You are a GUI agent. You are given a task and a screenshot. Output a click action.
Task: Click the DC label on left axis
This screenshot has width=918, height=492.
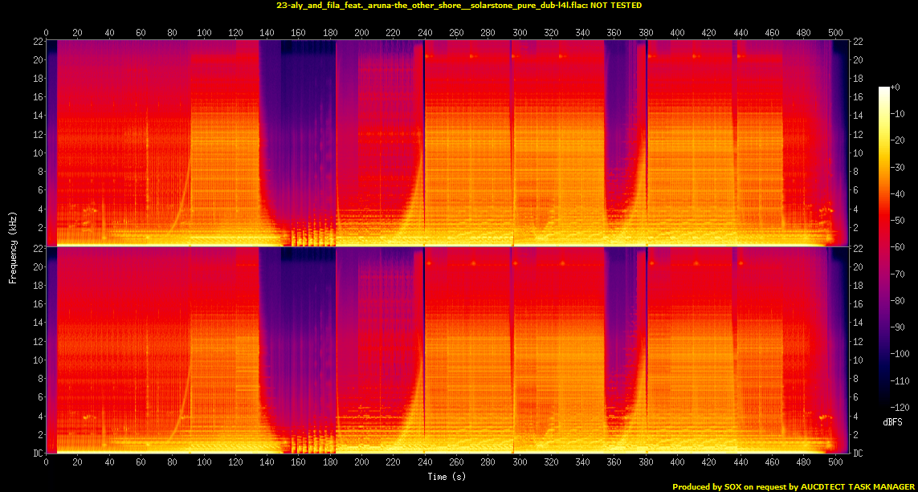(x=38, y=453)
